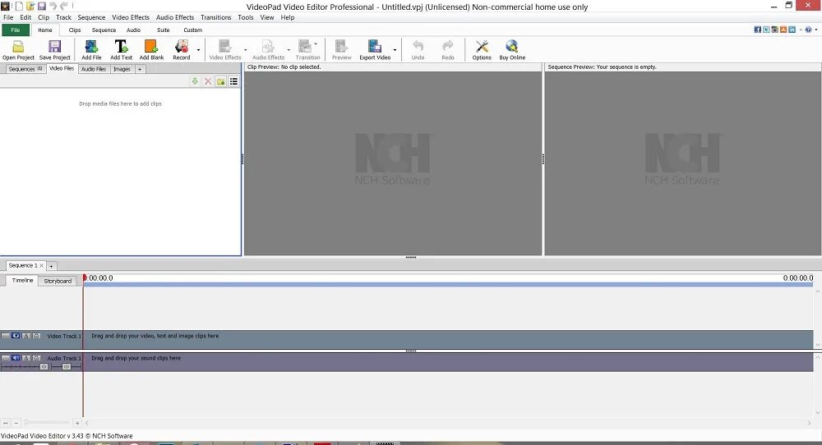Click the Export Video icon
Screen dimensions: 822x445
pos(375,46)
